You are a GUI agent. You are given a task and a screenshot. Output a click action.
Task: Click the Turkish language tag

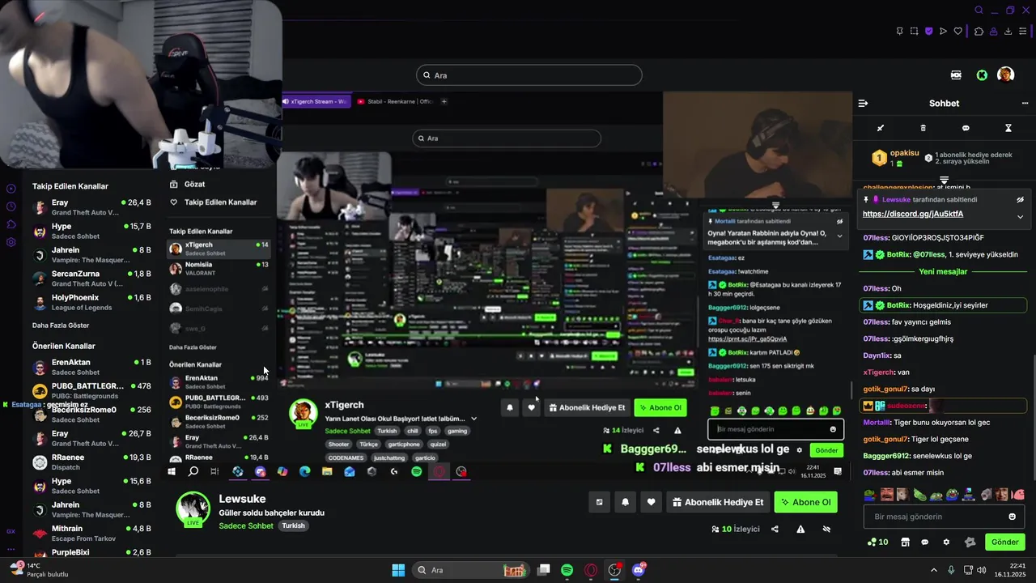point(293,526)
